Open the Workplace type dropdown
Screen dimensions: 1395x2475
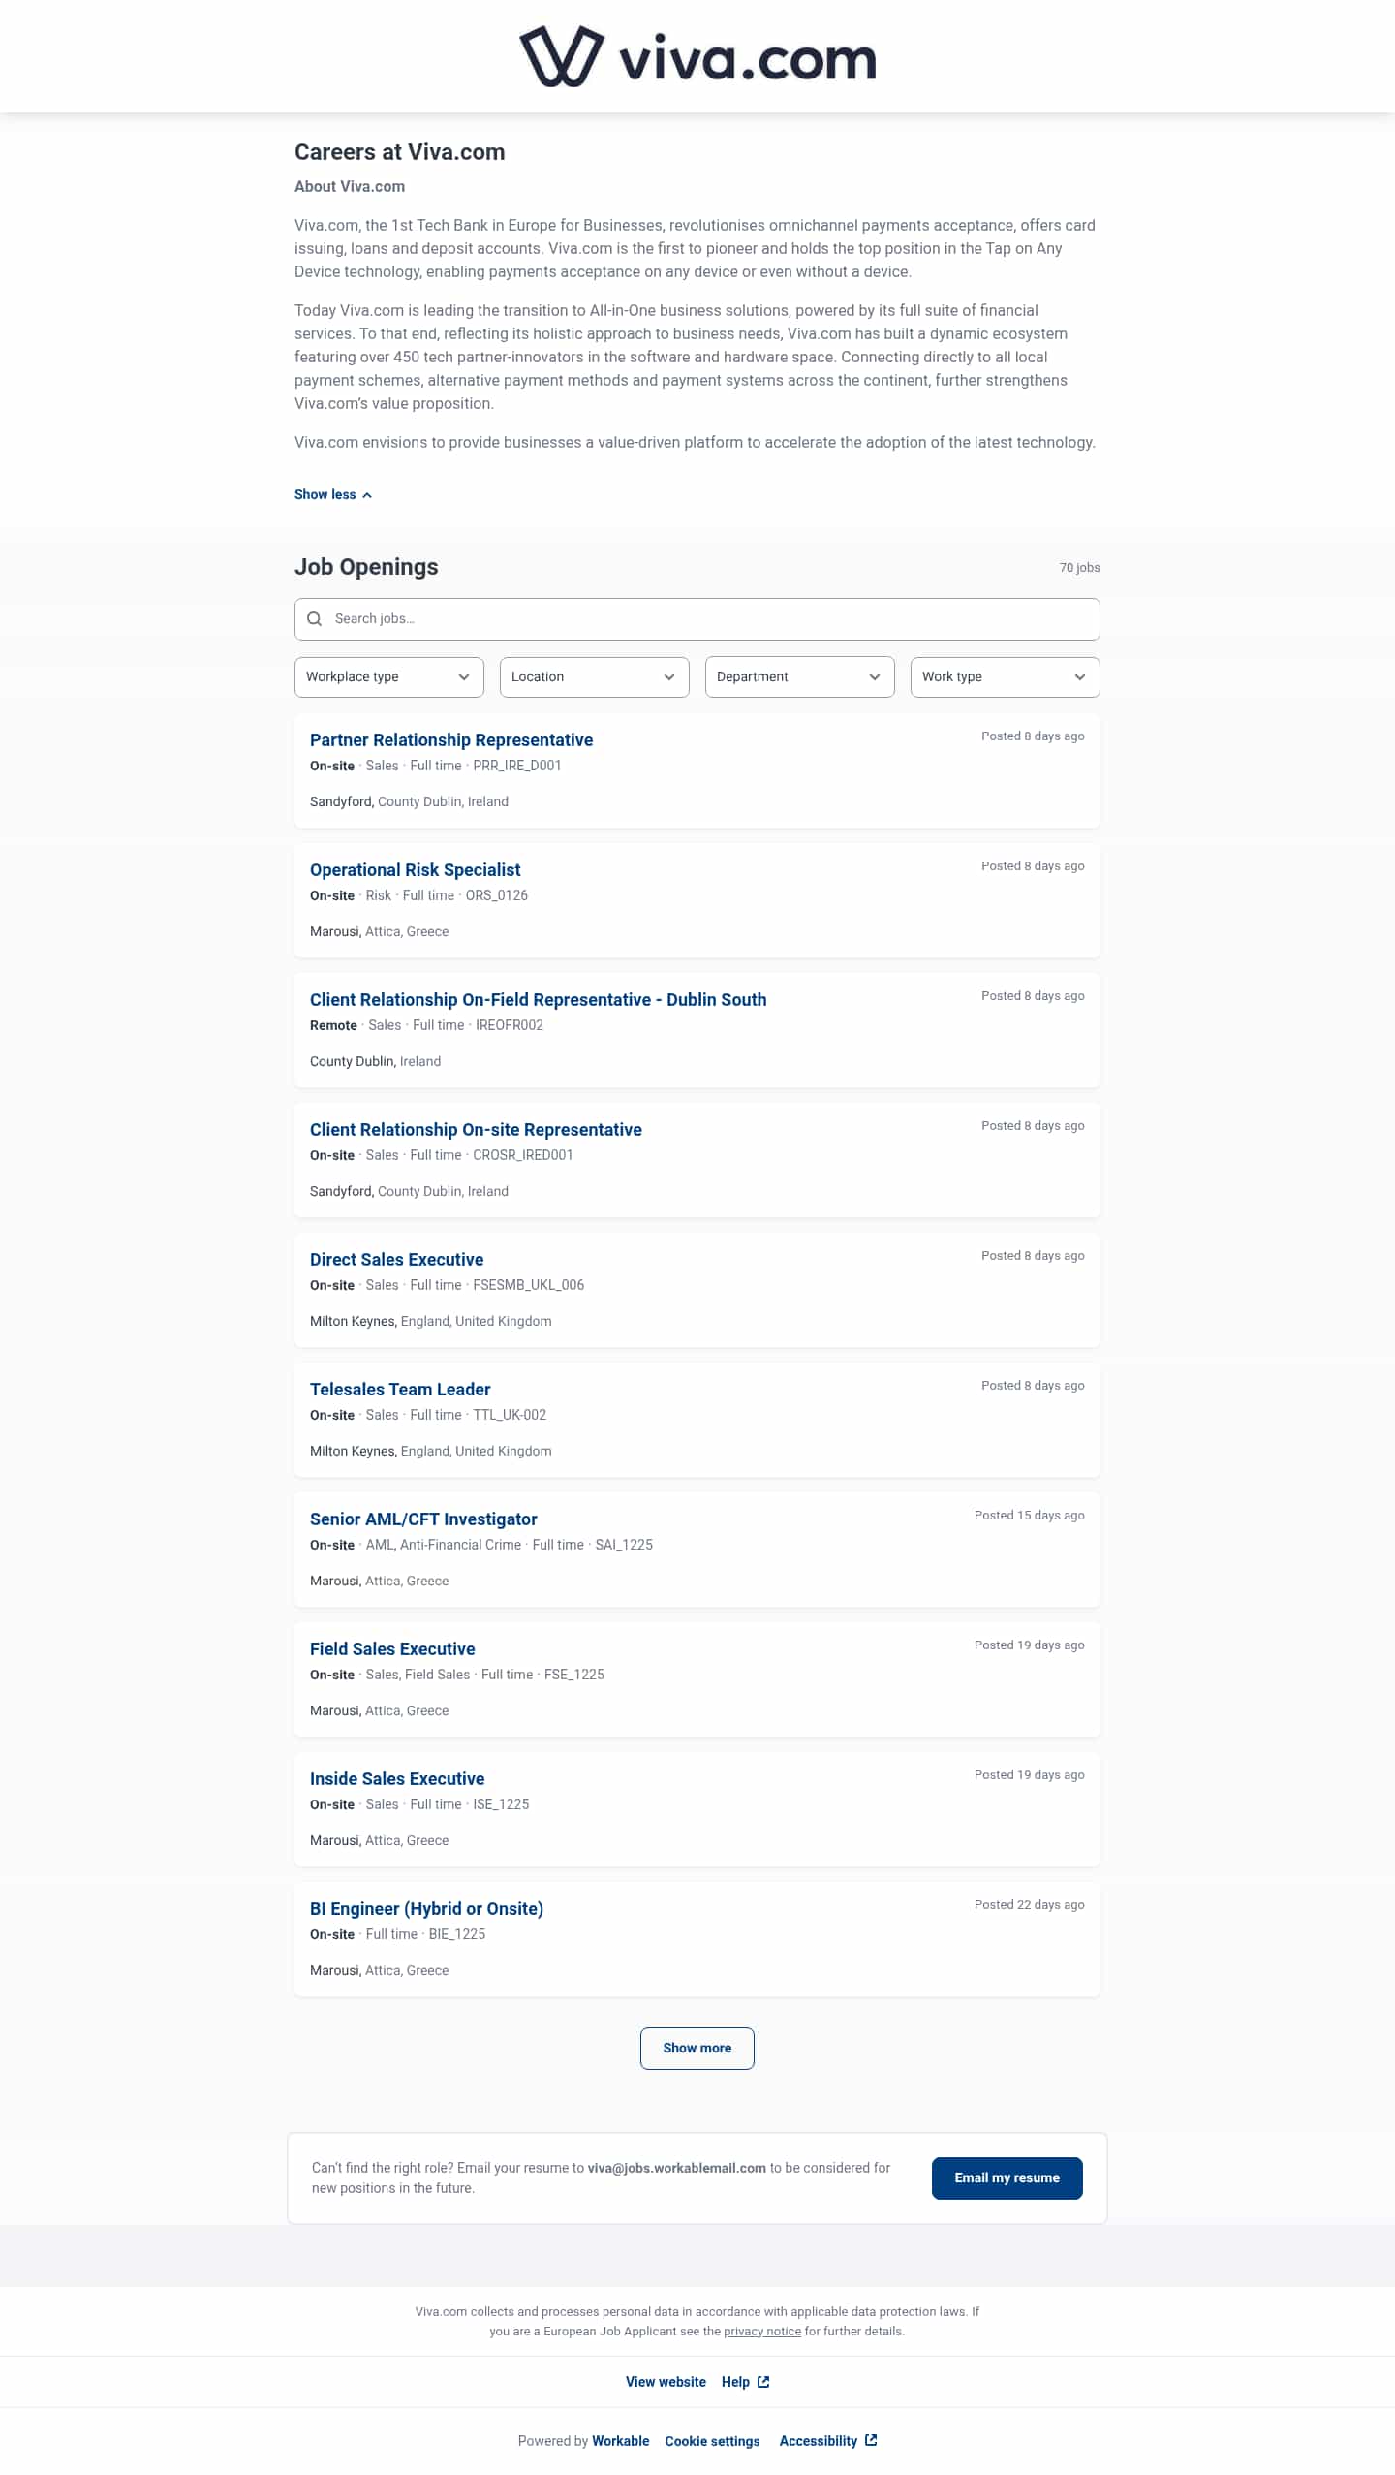tap(388, 676)
